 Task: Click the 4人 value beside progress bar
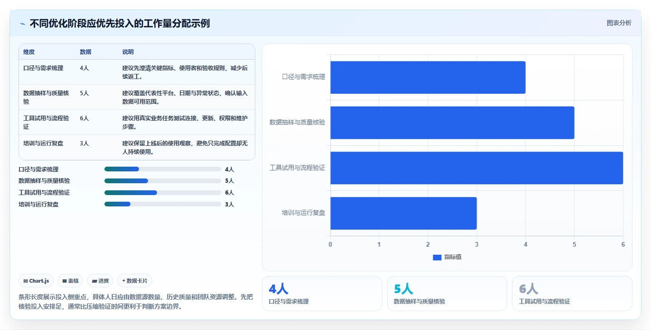[x=230, y=169]
